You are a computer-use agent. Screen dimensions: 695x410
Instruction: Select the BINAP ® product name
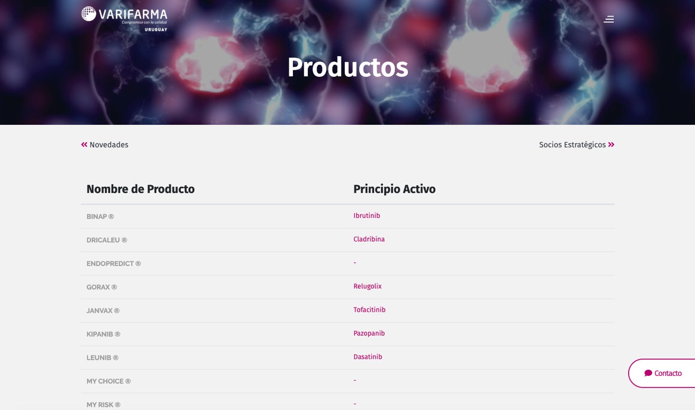pyautogui.click(x=100, y=217)
